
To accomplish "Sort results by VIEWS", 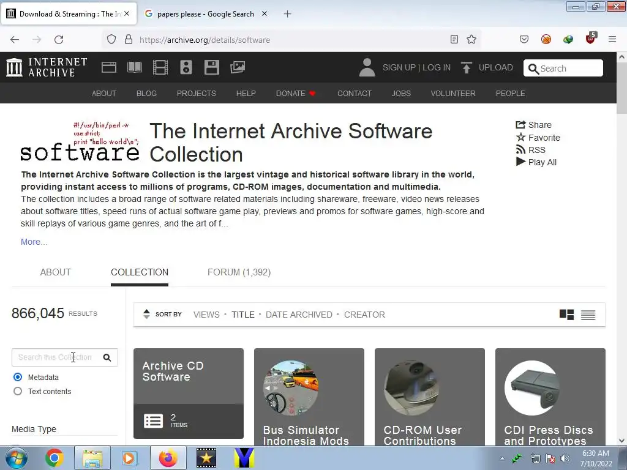I will 206,315.
